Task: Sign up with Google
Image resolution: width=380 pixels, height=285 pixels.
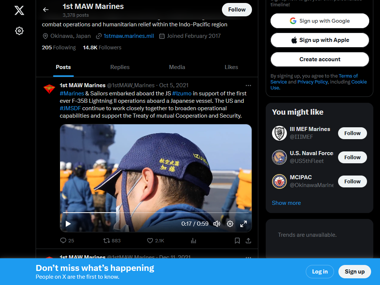Action: coord(320,21)
